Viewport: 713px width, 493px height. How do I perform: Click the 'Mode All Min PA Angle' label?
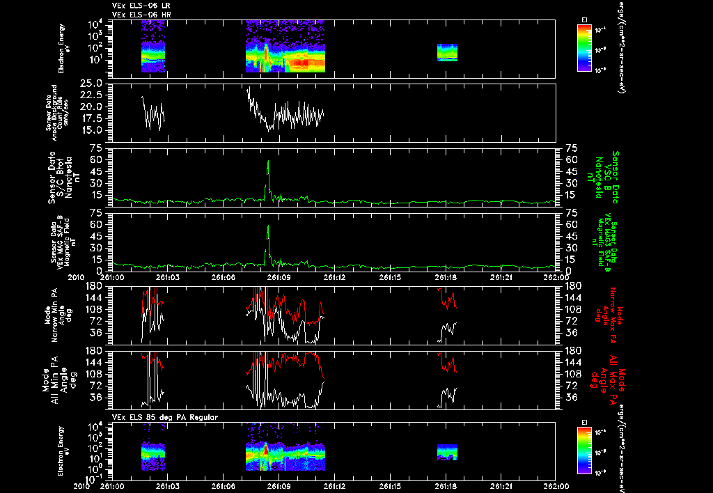pos(59,379)
